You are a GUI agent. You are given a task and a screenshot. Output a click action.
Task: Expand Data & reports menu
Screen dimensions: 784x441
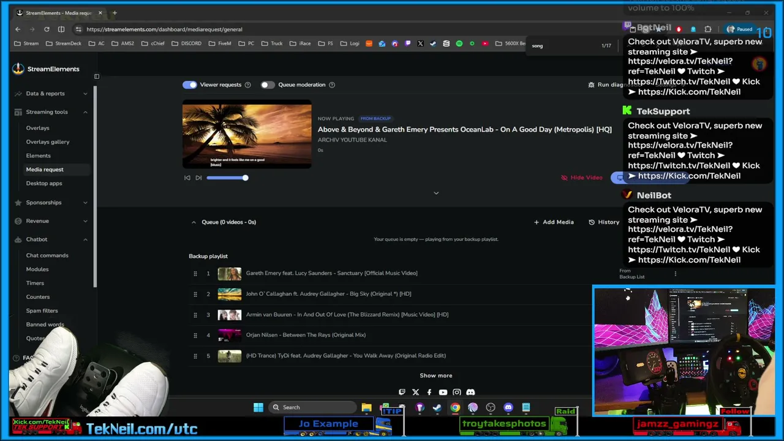point(51,94)
